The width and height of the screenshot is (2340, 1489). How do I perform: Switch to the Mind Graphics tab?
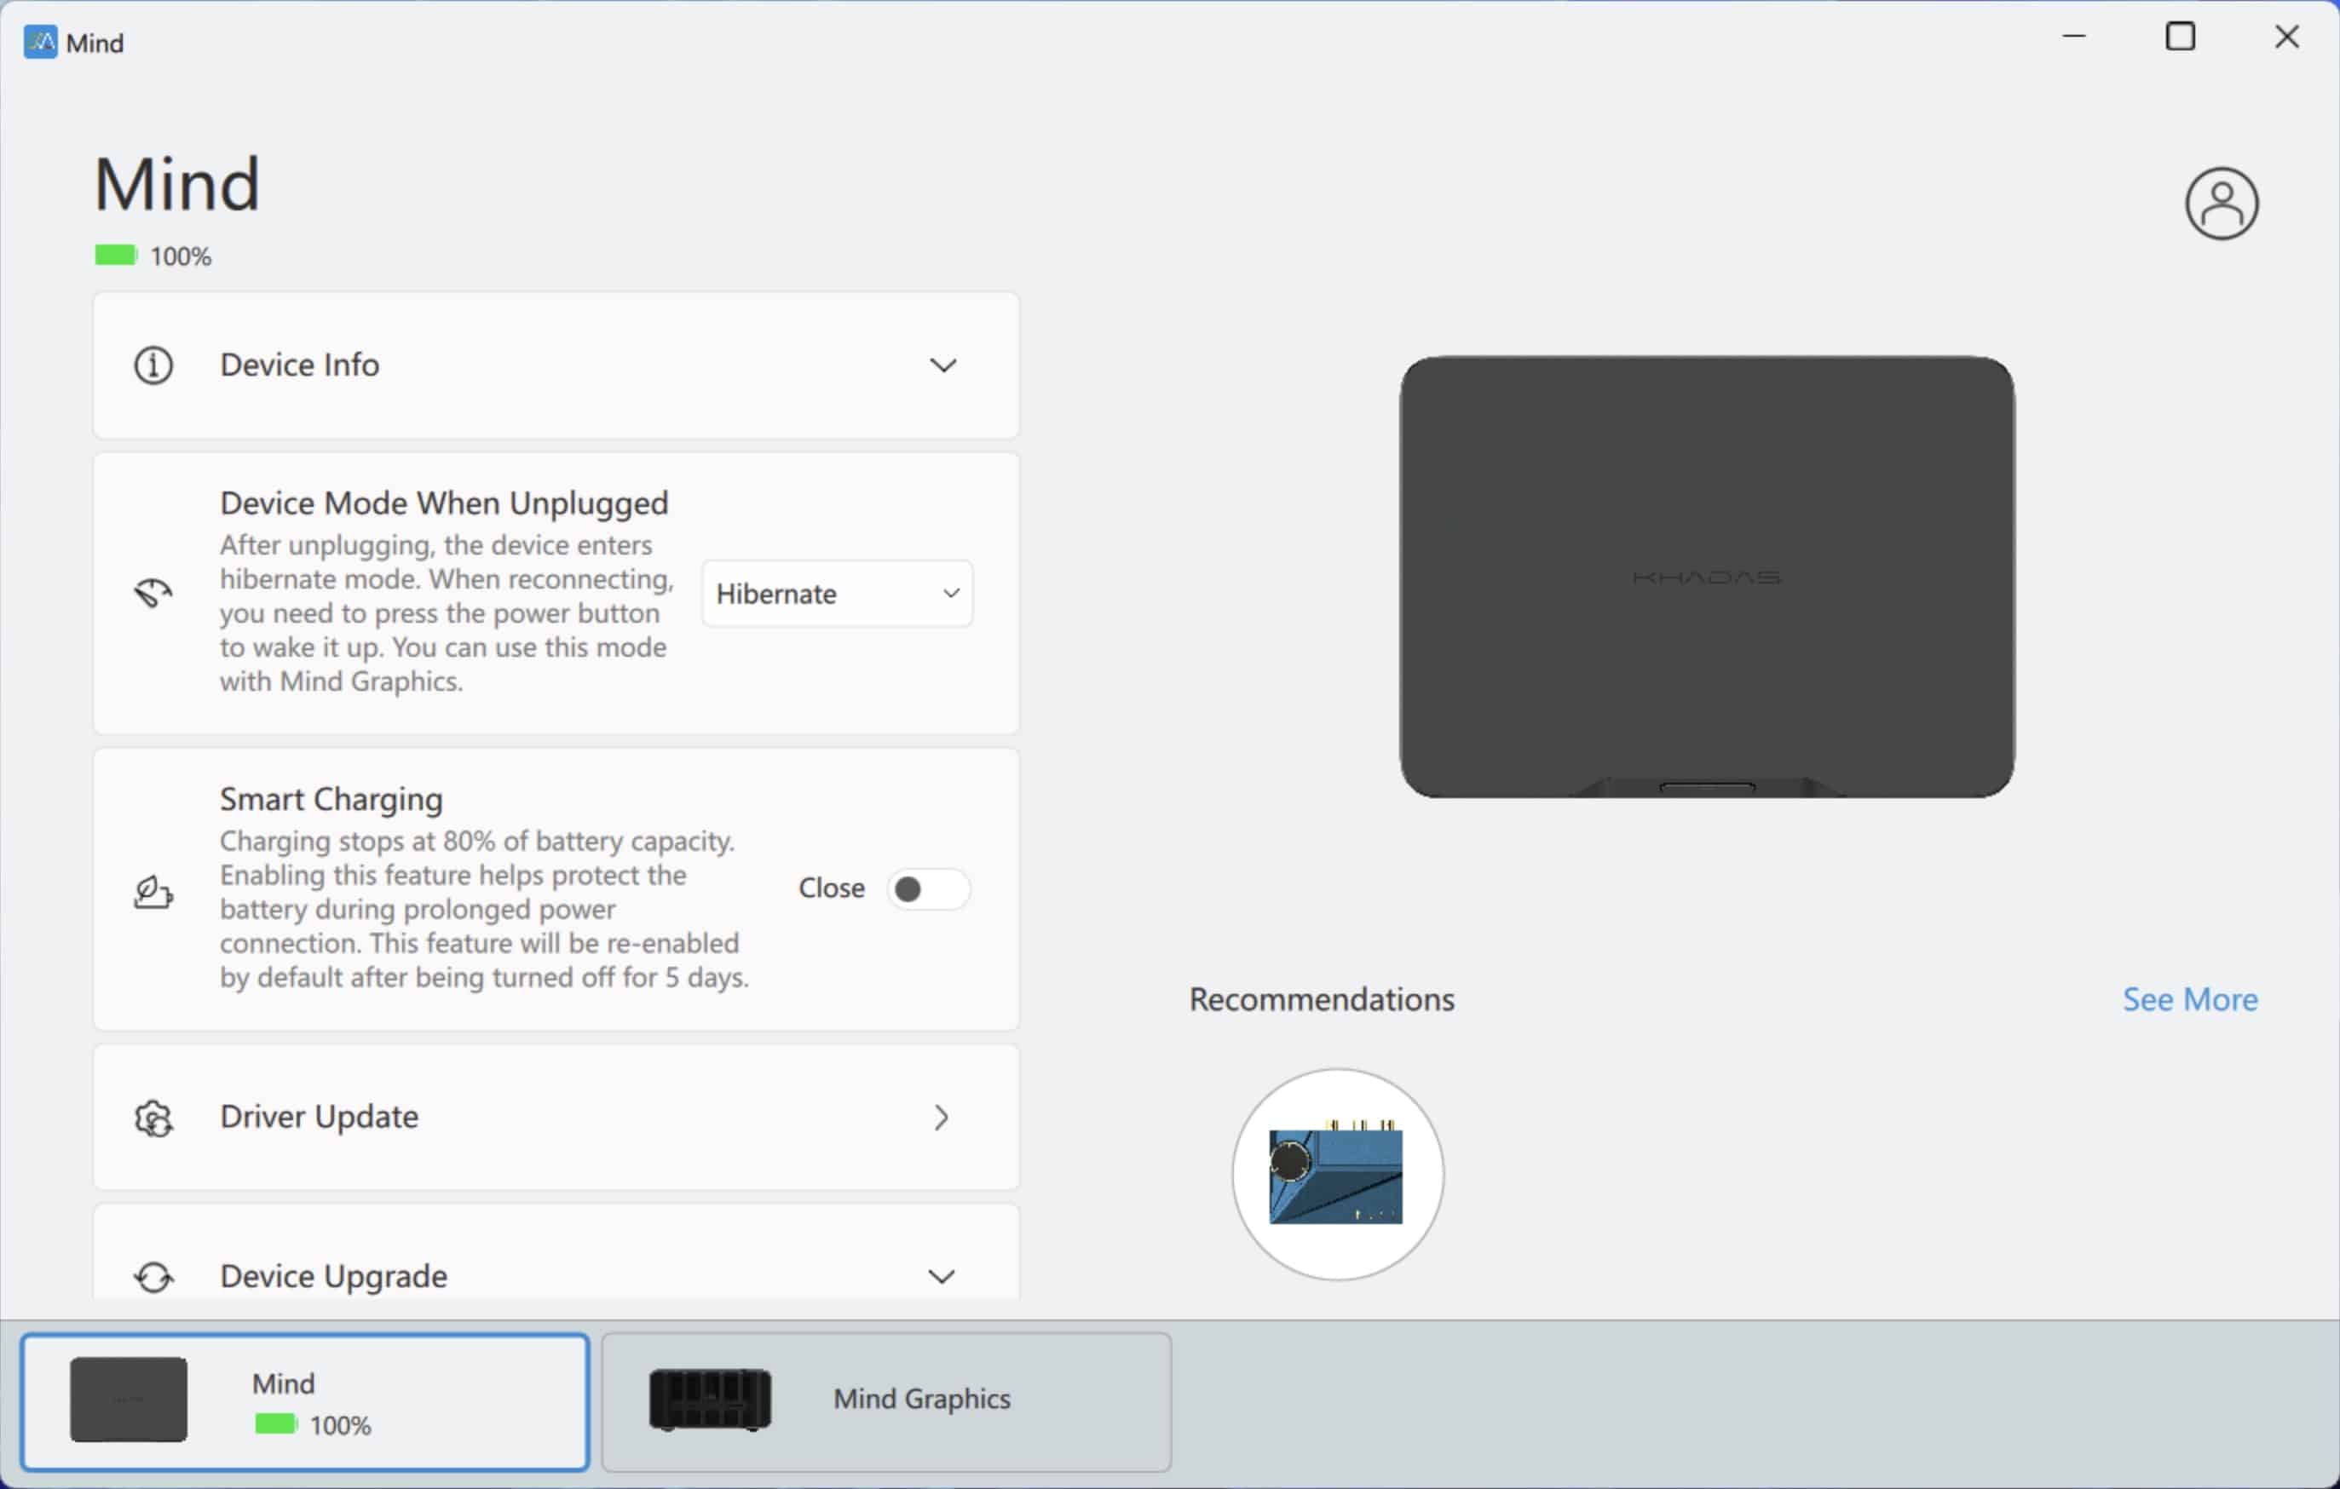click(886, 1401)
